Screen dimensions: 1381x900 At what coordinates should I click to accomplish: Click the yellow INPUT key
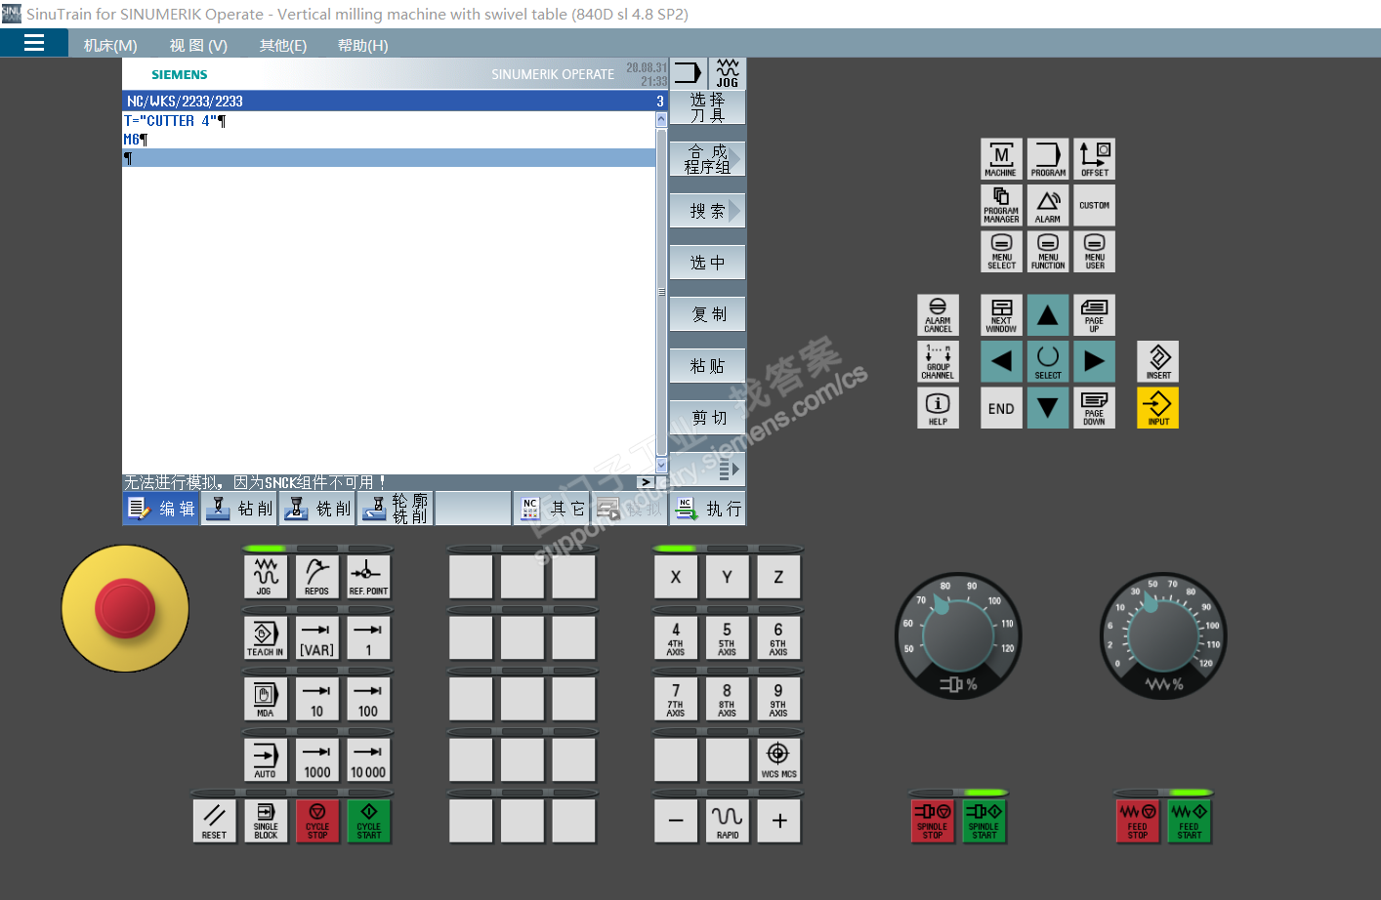(1158, 408)
